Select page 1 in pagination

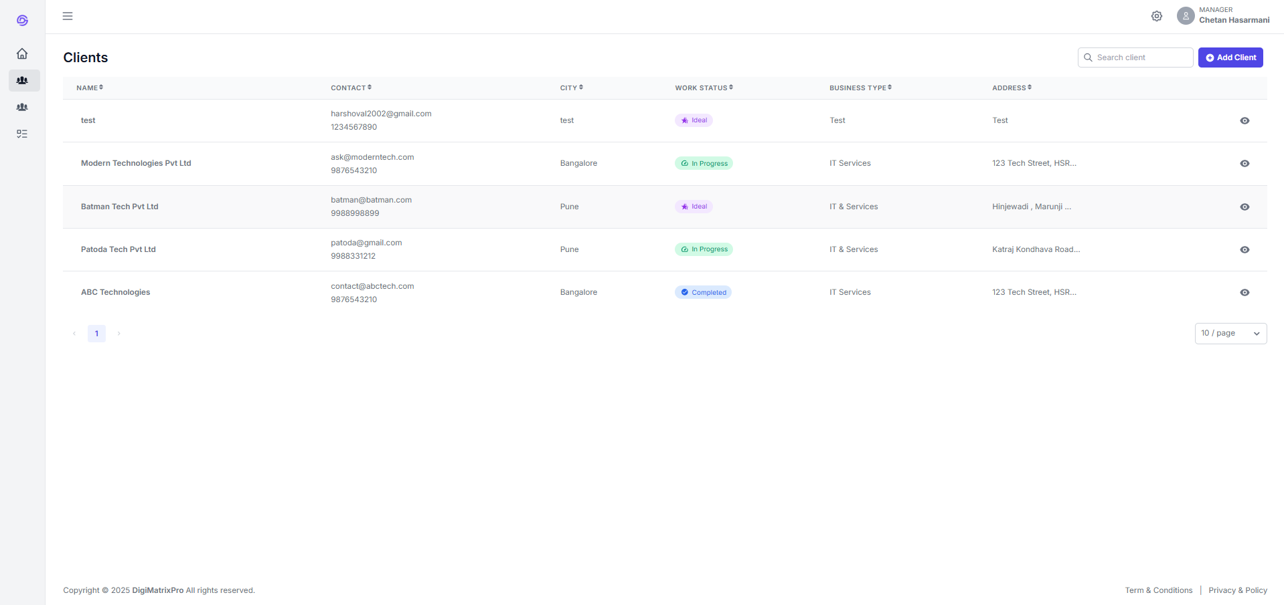tap(96, 334)
